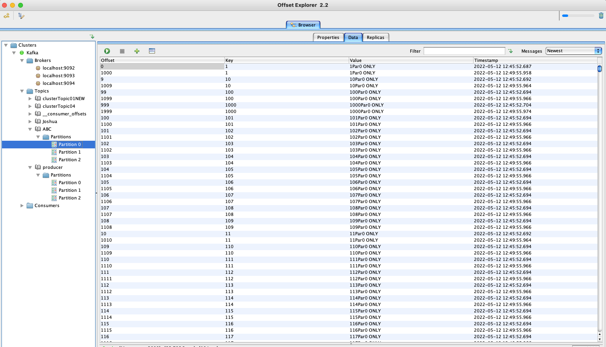Open the Replicas tab
This screenshot has height=347, width=606.
[375, 37]
